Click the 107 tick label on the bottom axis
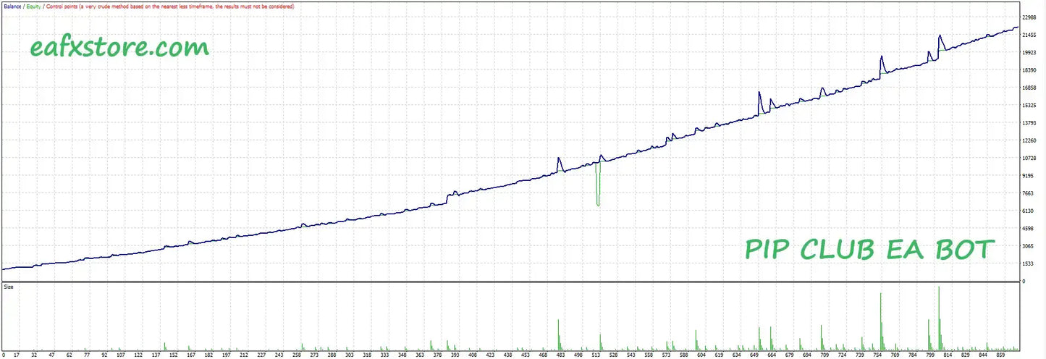 click(x=120, y=355)
